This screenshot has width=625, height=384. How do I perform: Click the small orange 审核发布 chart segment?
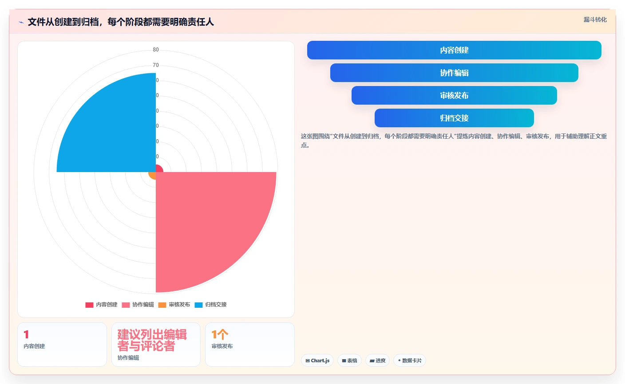(x=153, y=175)
